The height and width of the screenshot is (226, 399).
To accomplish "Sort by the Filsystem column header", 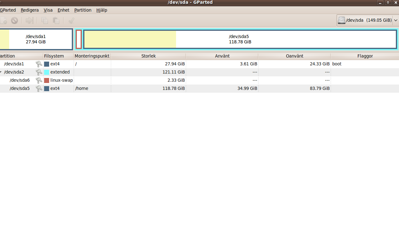I will [x=58, y=56].
